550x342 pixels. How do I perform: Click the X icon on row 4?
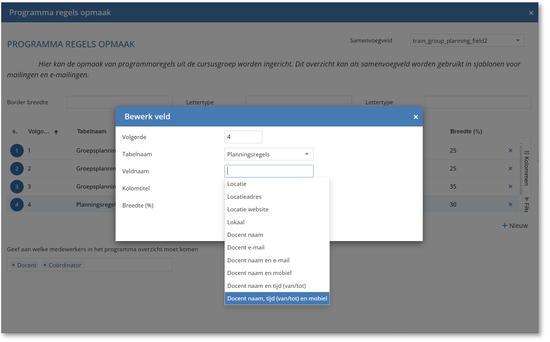510,205
